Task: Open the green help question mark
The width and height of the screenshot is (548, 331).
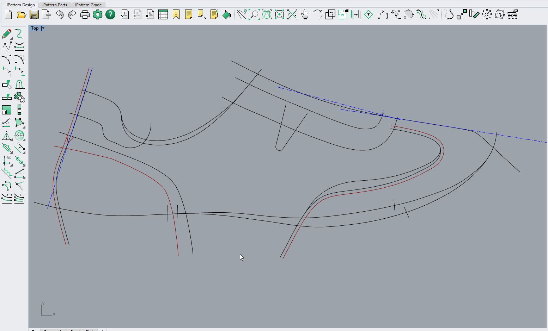Action: tap(110, 15)
